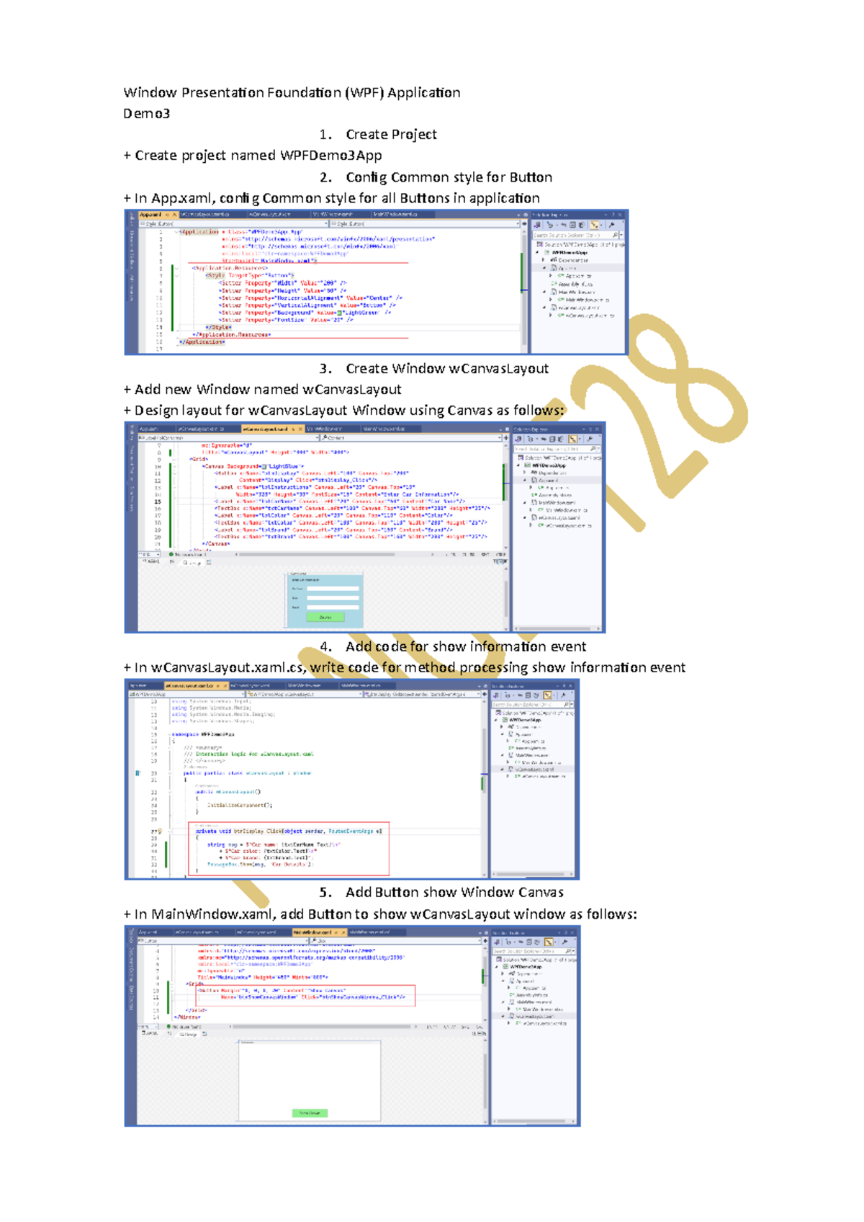This screenshot has width=864, height=1222.
Task: Close the active wCanvasLayout.xaml tab in second screenshot
Action: [302, 429]
